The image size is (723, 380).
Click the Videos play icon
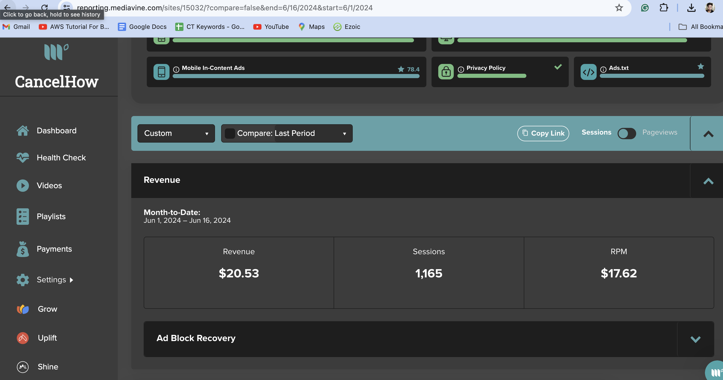coord(22,185)
